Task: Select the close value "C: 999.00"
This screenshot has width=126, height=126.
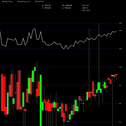Action: 46,8
